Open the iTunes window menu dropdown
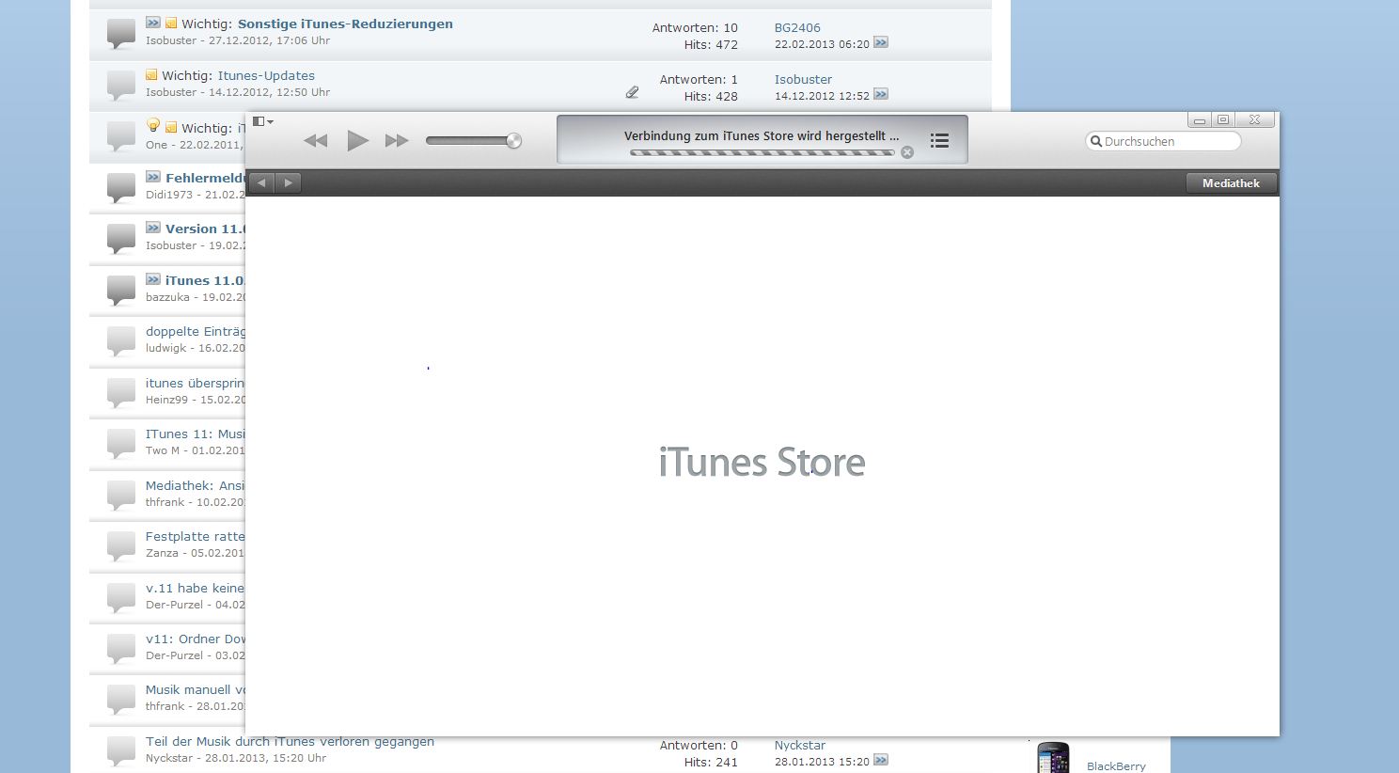 pyautogui.click(x=263, y=121)
